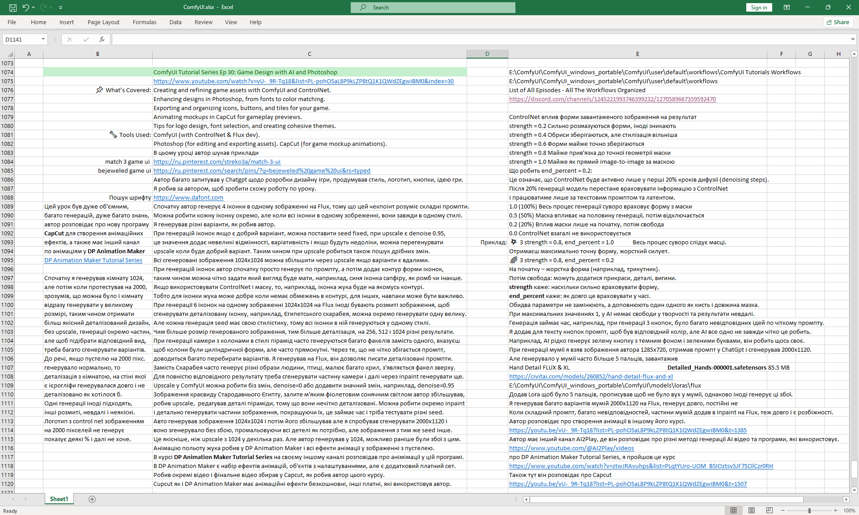
Task: Open the Page Layout ribbon tab
Action: click(x=103, y=22)
